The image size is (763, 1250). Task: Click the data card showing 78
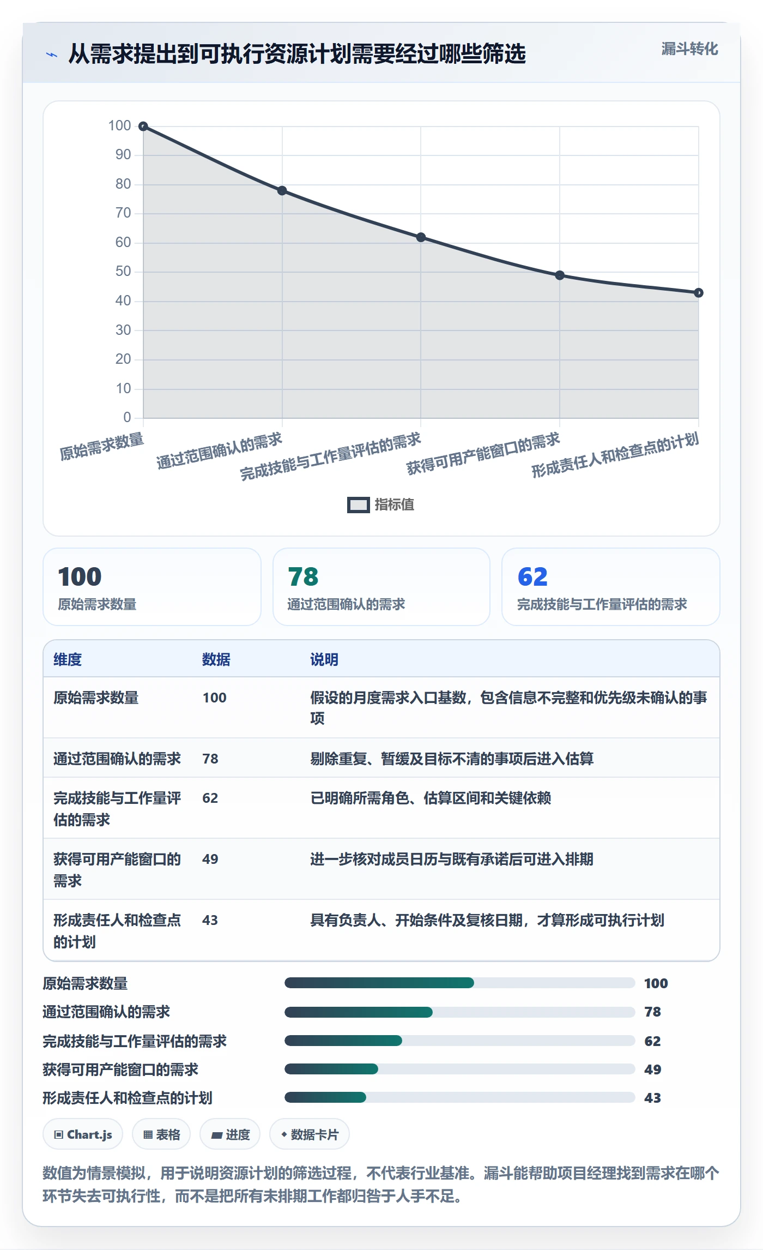tap(381, 587)
